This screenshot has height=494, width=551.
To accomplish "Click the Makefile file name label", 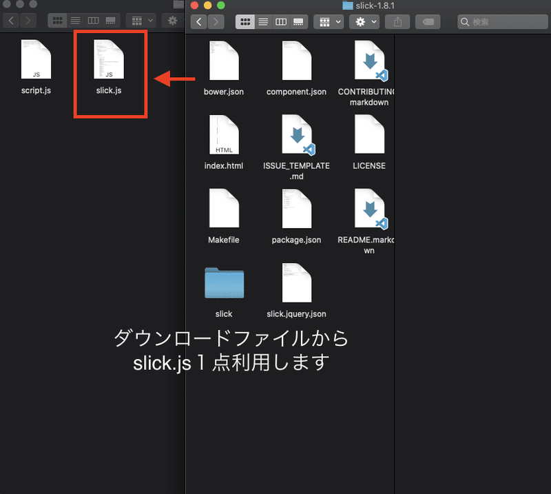I will [224, 240].
